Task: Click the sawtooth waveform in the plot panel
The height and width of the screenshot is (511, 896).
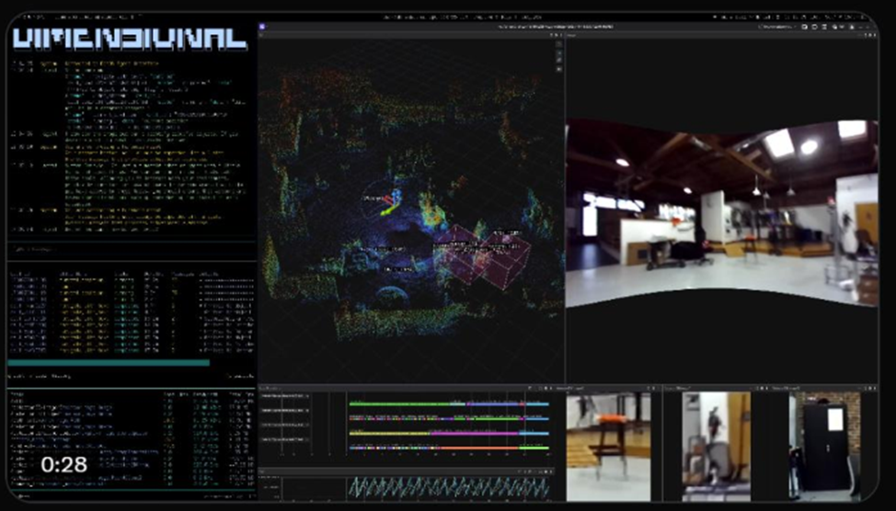Action: click(449, 488)
